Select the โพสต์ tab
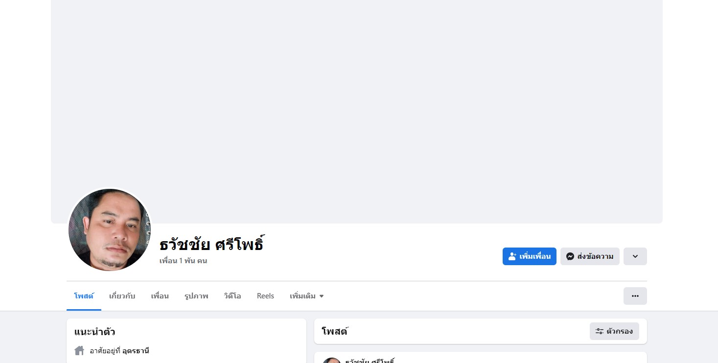Image resolution: width=718 pixels, height=363 pixels. [84, 296]
